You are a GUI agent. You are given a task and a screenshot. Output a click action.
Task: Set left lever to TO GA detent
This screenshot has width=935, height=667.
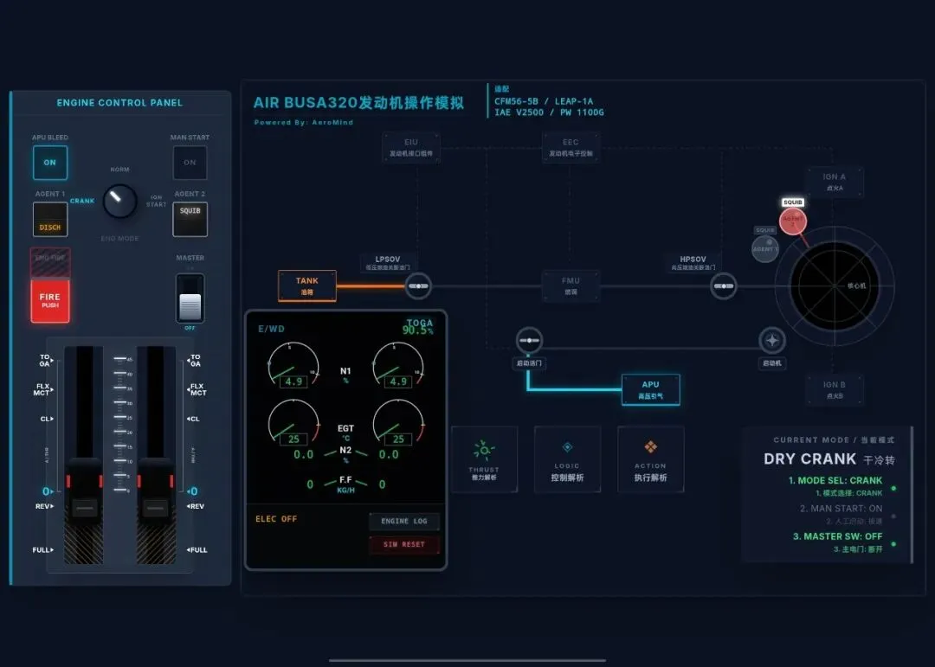tap(45, 360)
